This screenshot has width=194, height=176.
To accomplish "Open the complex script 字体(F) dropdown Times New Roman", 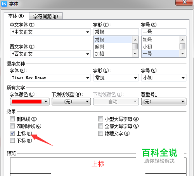I will tap(50, 78).
